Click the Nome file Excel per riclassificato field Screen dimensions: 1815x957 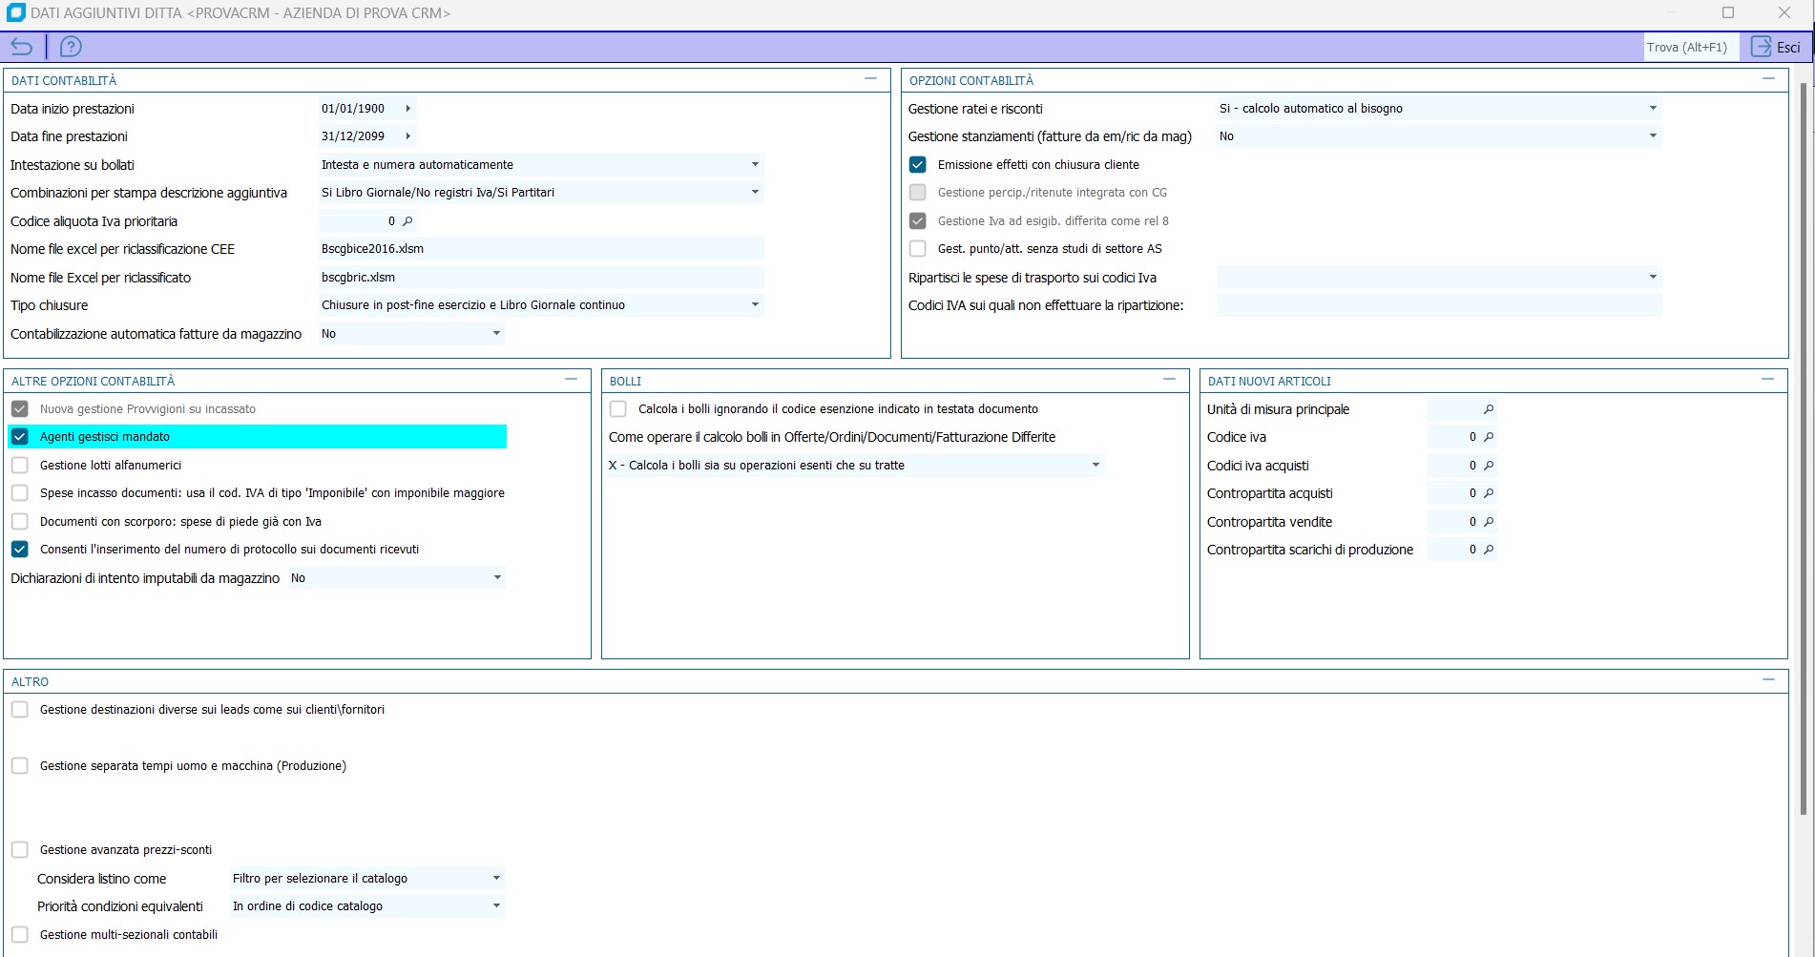coord(540,278)
